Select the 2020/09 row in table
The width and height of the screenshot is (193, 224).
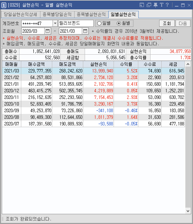click(x=93, y=110)
